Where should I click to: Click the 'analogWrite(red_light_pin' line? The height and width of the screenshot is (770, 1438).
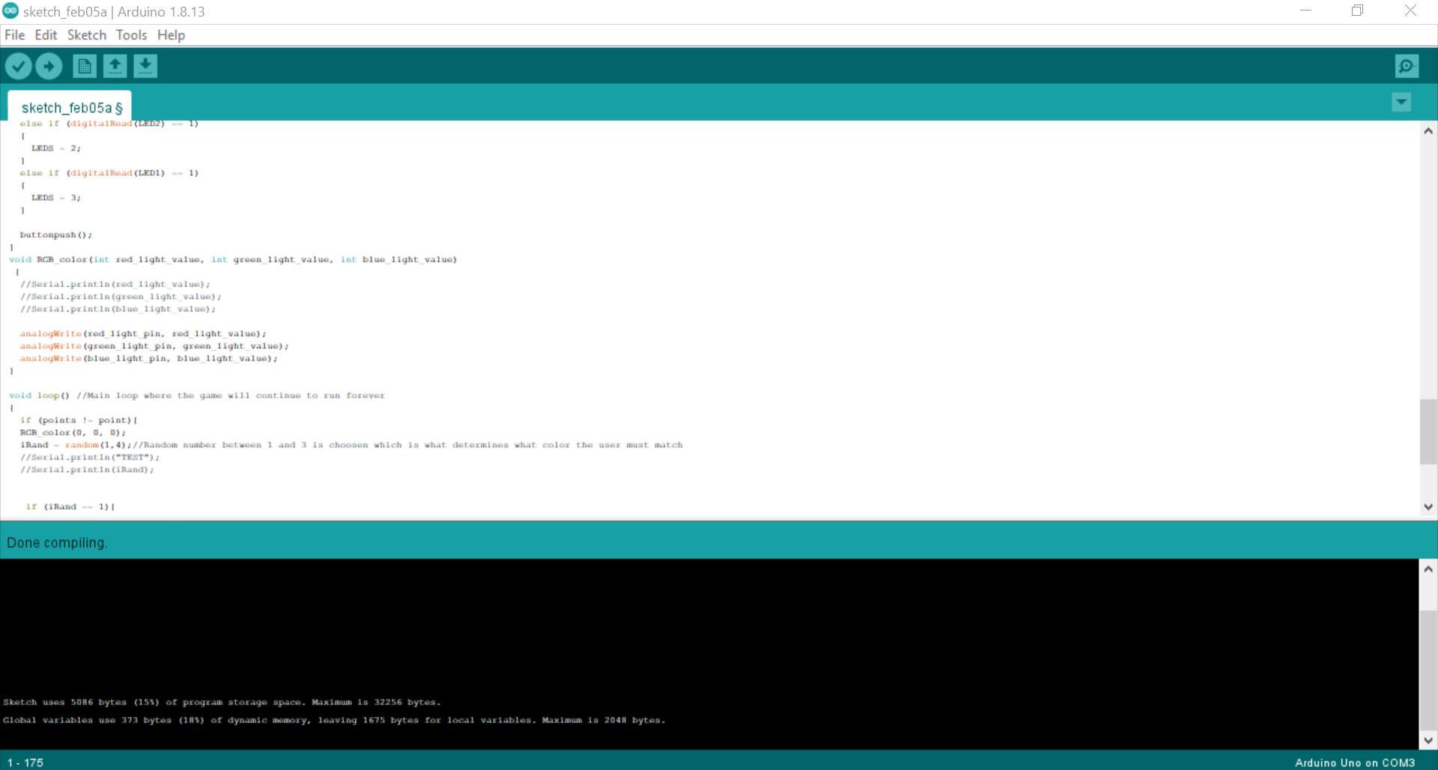(x=143, y=334)
